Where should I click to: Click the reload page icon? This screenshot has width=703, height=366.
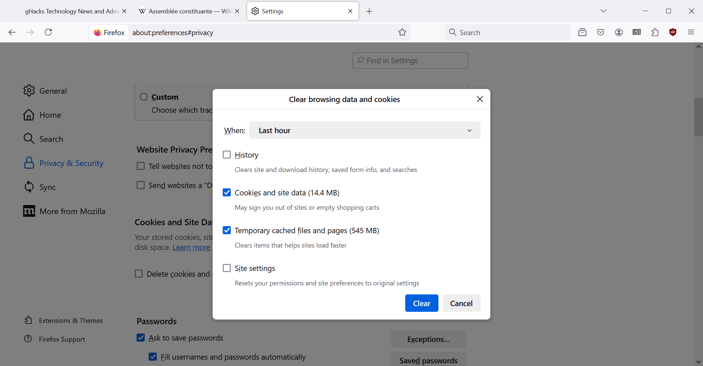(x=48, y=32)
